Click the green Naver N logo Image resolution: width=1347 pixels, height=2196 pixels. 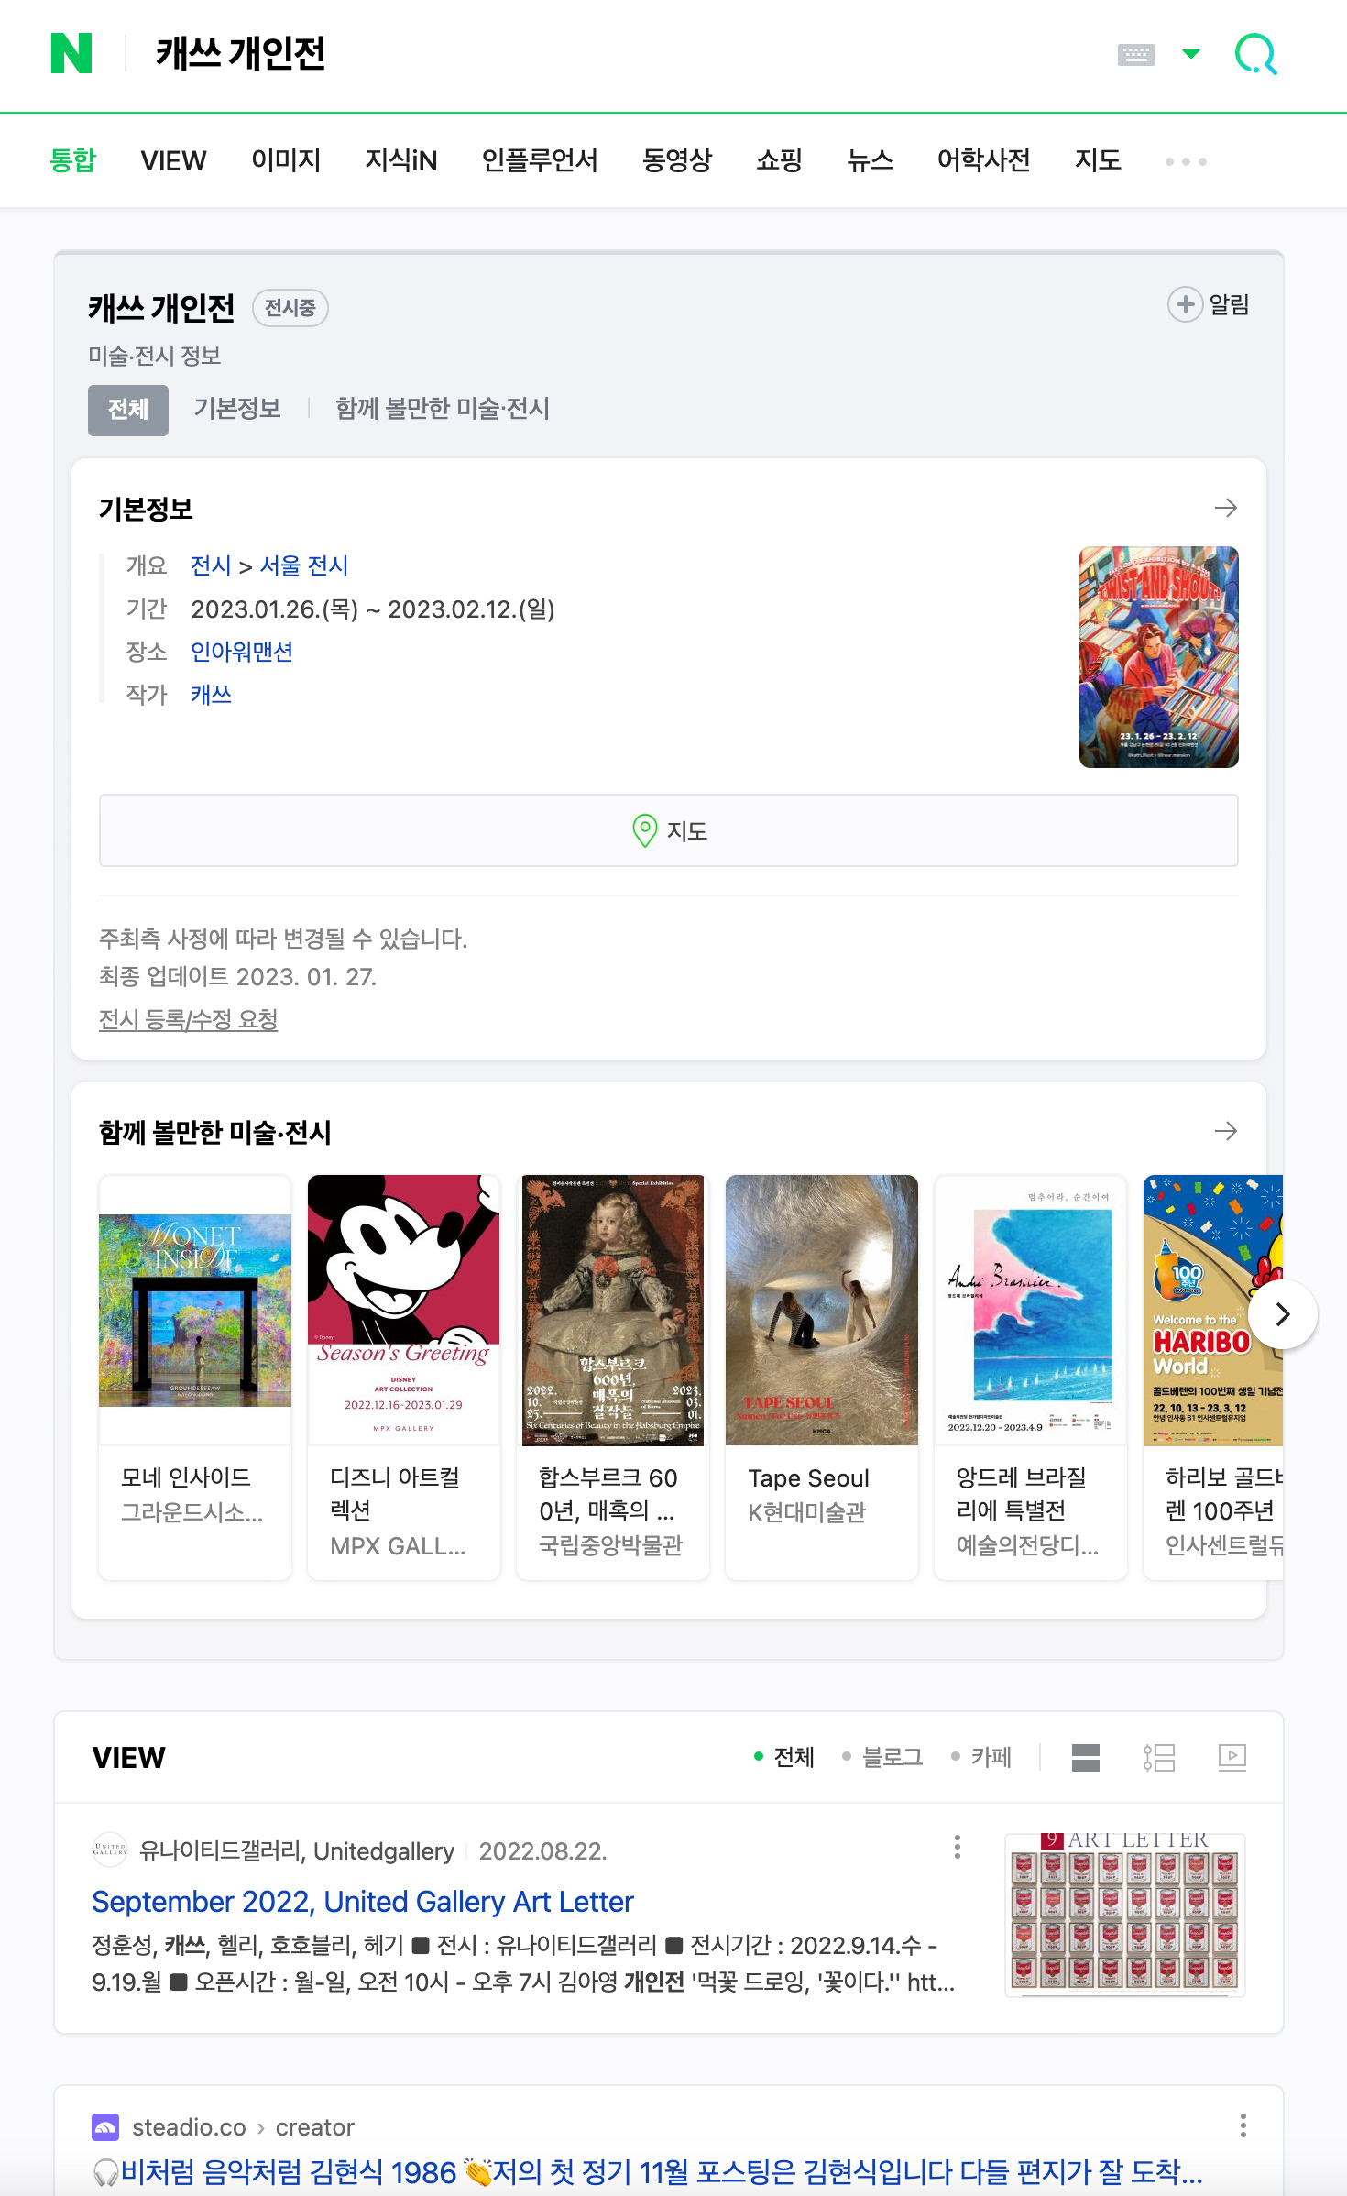point(71,53)
